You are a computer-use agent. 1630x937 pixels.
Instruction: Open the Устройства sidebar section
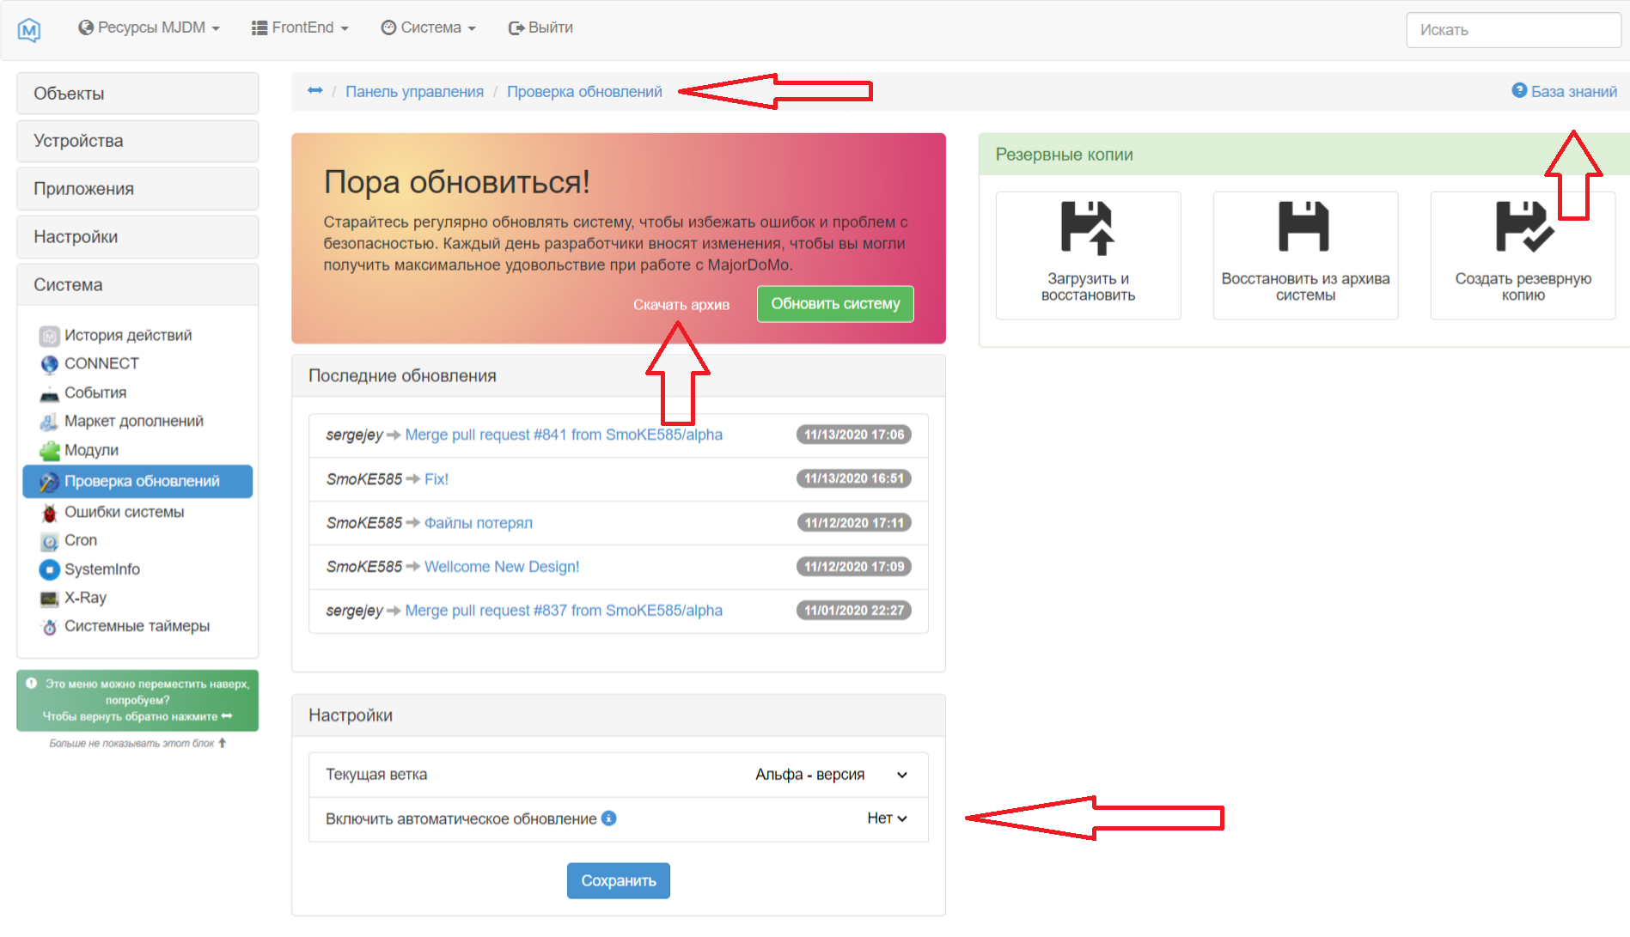(x=78, y=140)
